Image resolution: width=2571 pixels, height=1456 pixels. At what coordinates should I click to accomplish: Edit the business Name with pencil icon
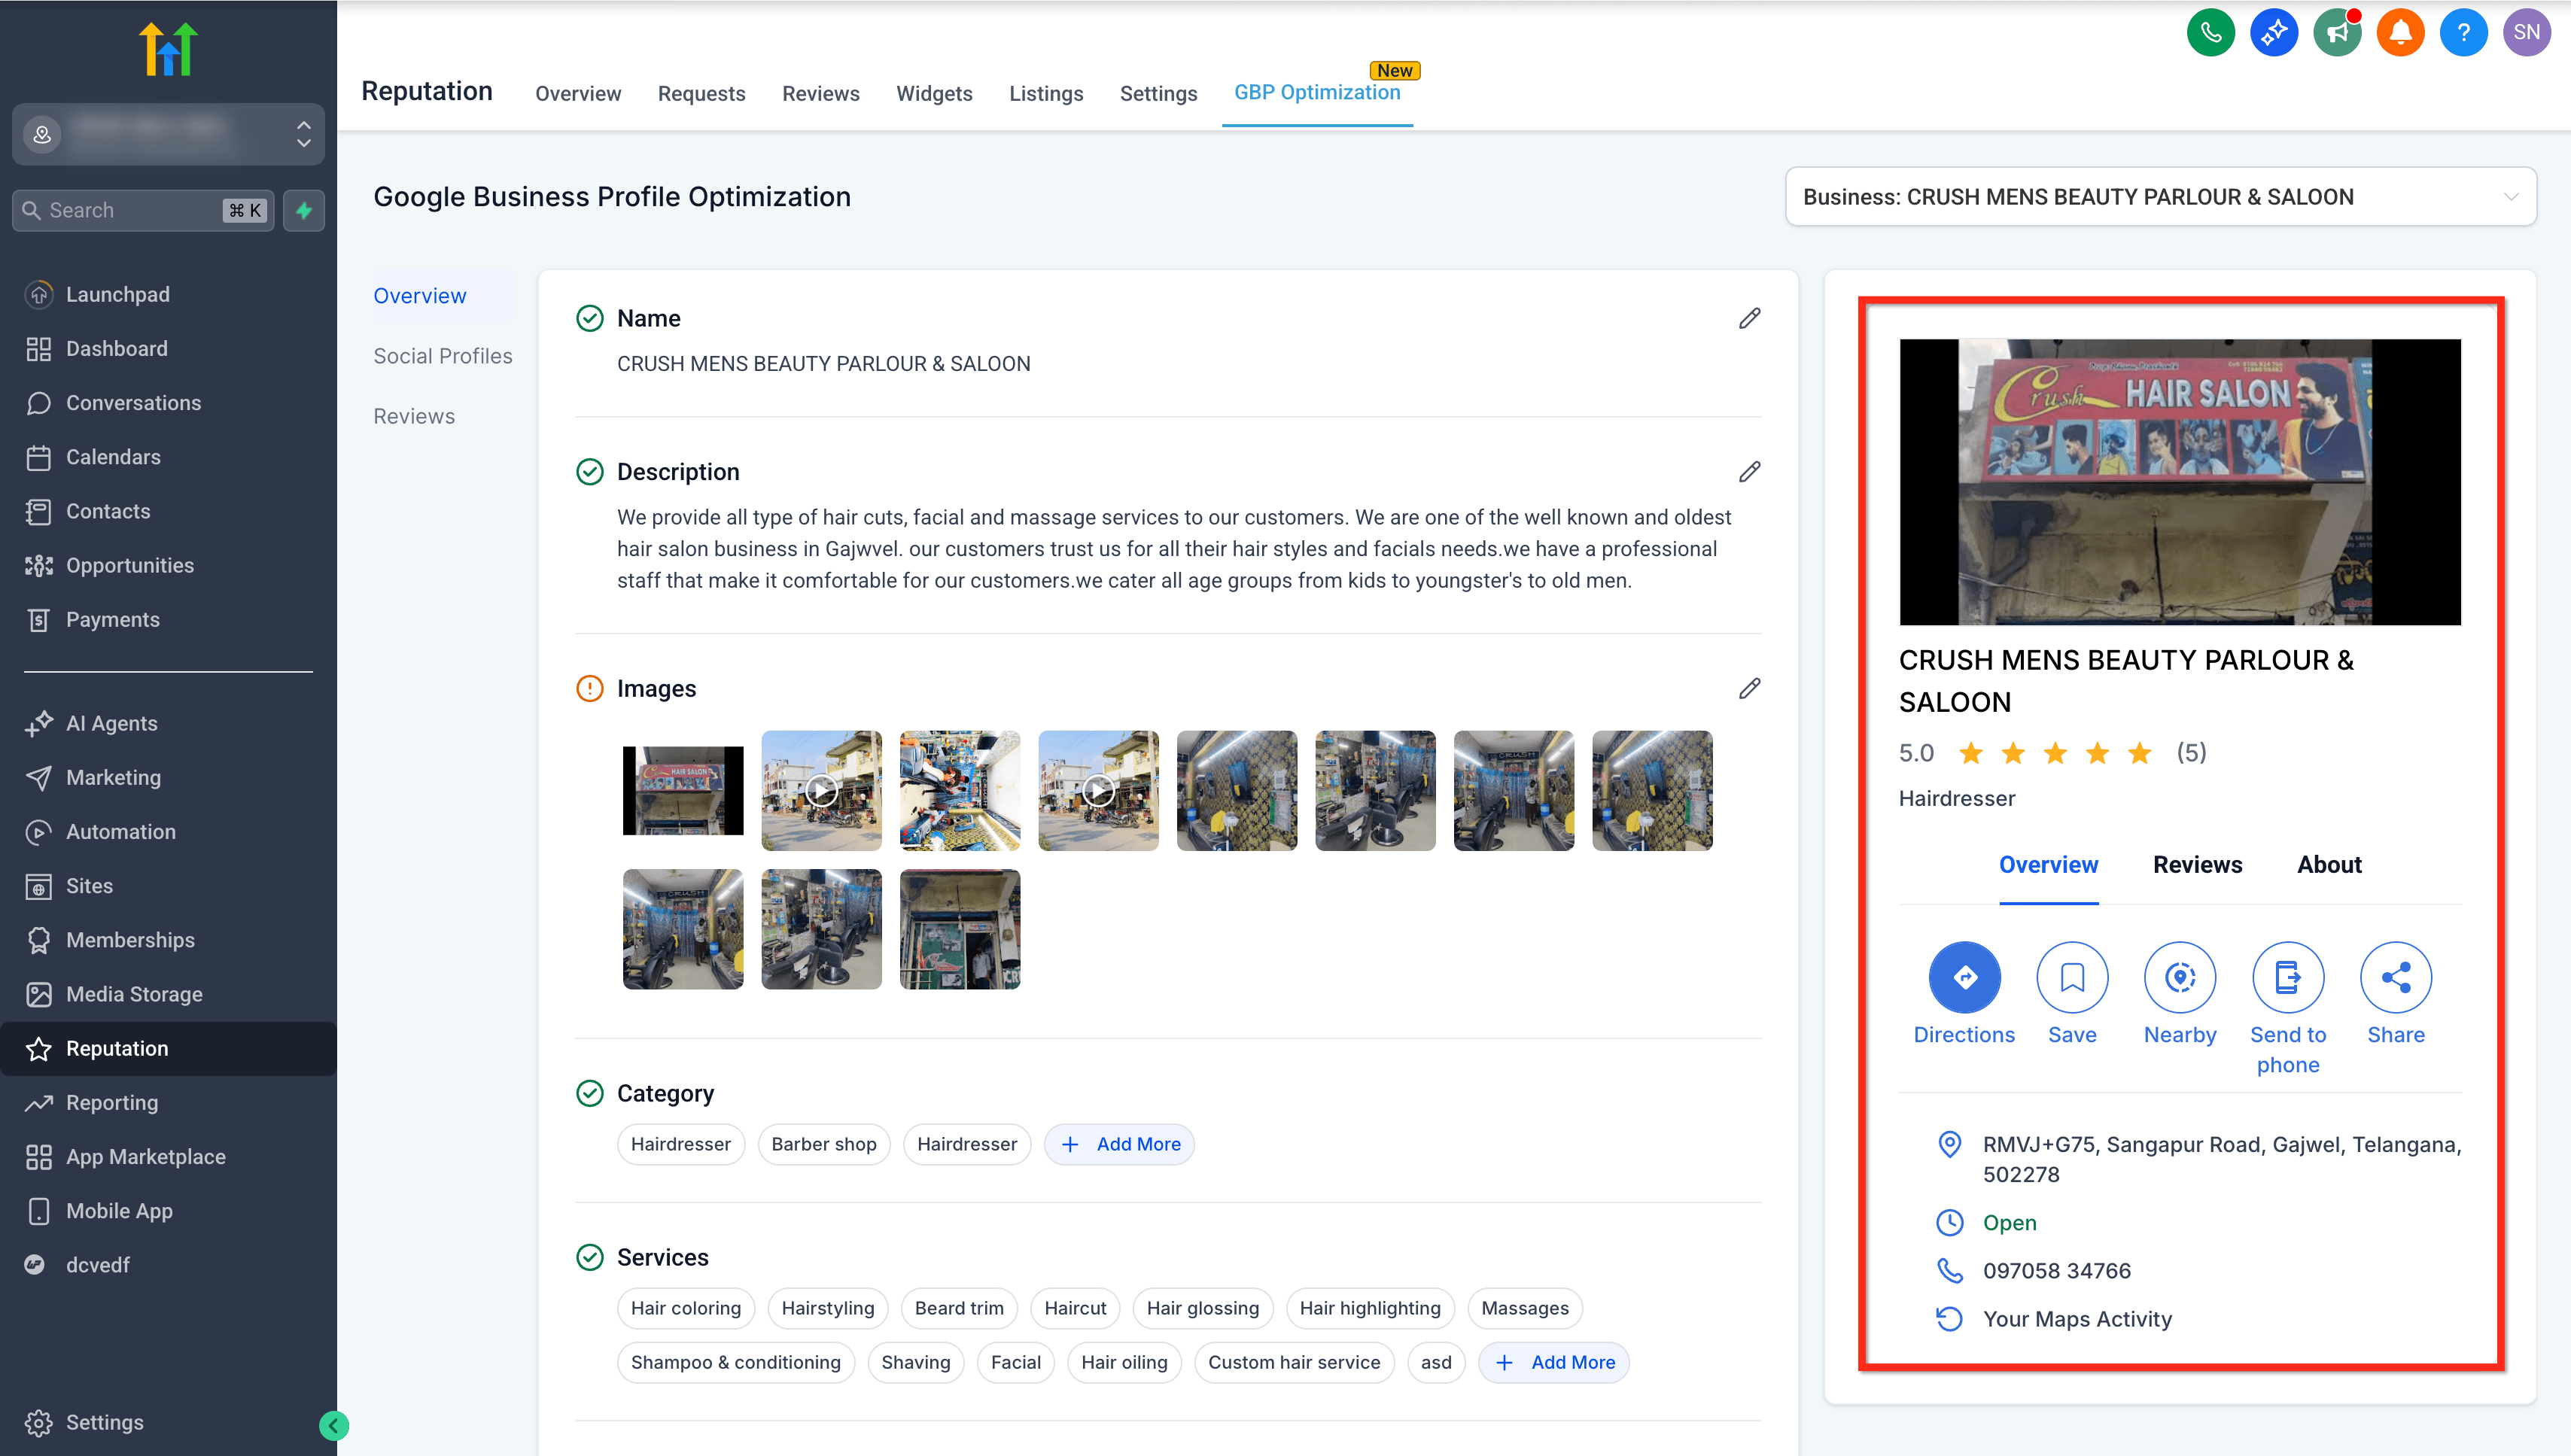click(1749, 318)
